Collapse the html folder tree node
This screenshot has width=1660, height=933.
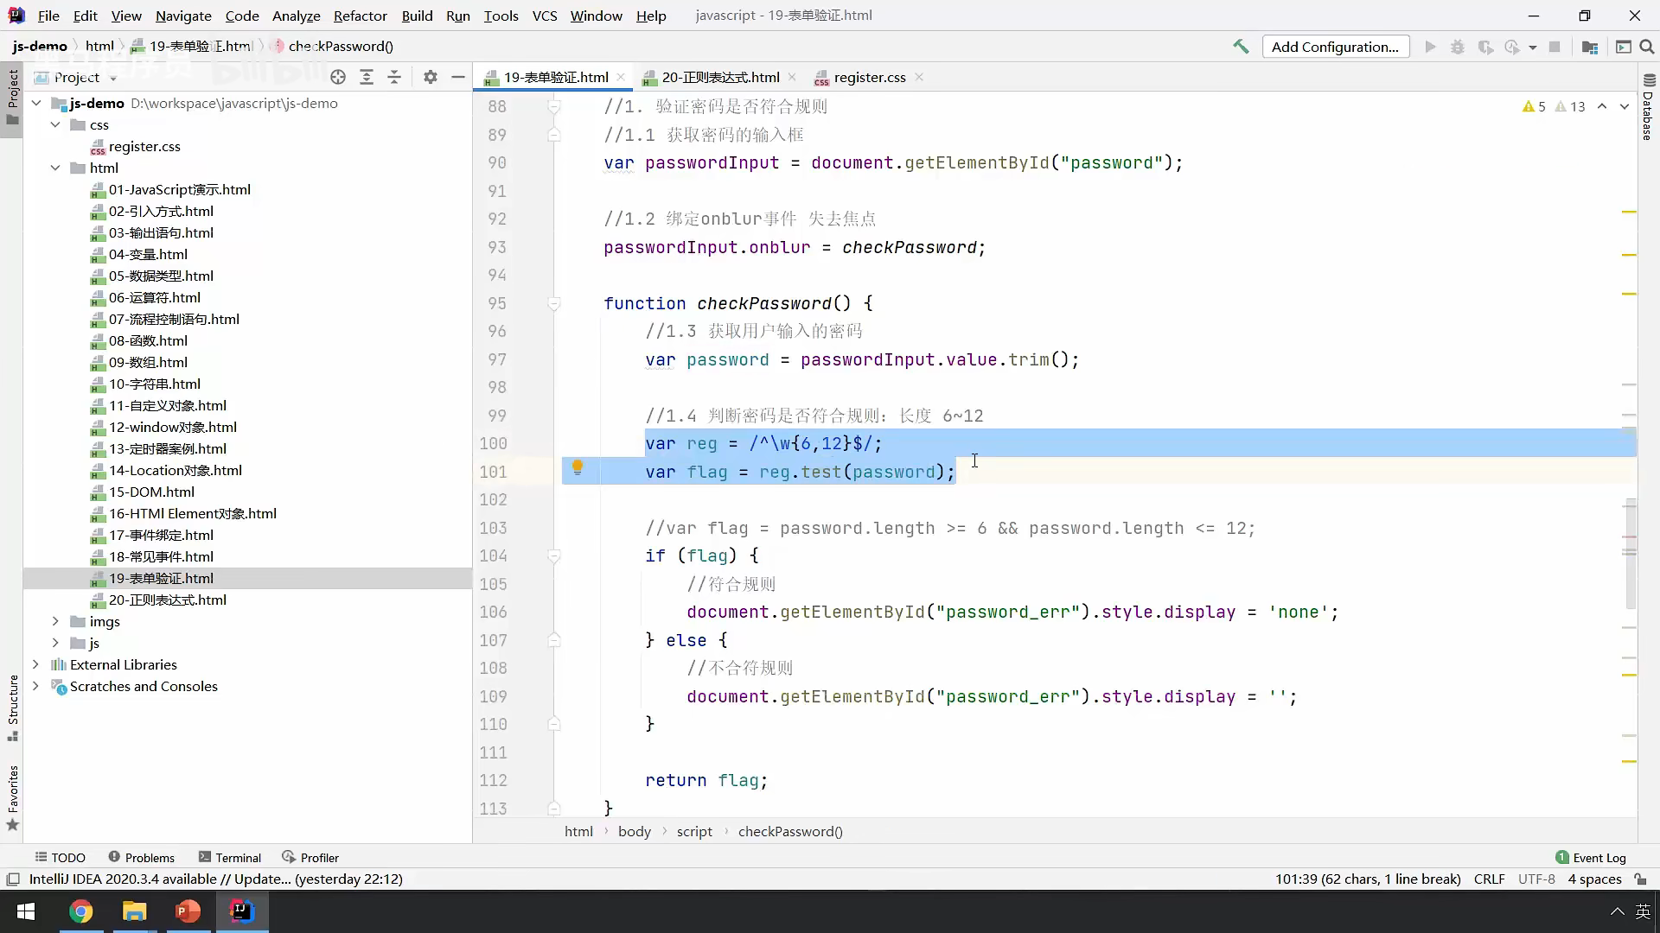tap(55, 168)
